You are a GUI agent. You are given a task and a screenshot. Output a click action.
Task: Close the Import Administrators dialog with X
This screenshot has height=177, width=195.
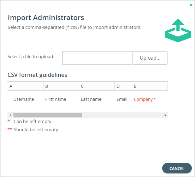[191, 5]
